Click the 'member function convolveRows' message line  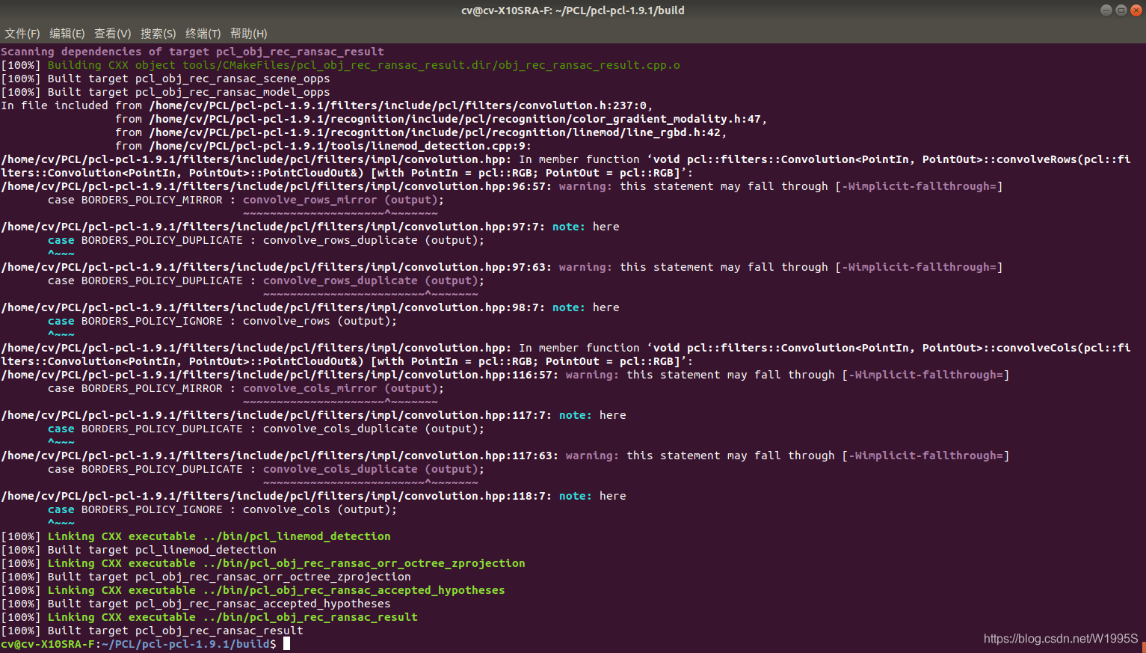tap(566, 166)
